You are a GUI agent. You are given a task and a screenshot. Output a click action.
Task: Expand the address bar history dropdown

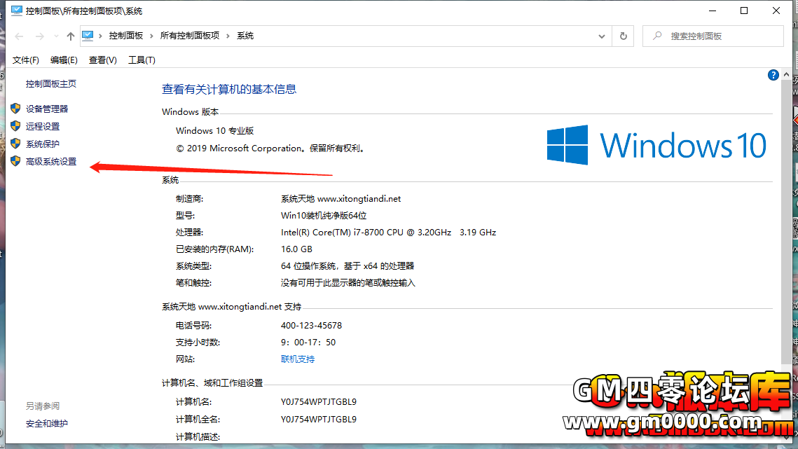tap(602, 36)
